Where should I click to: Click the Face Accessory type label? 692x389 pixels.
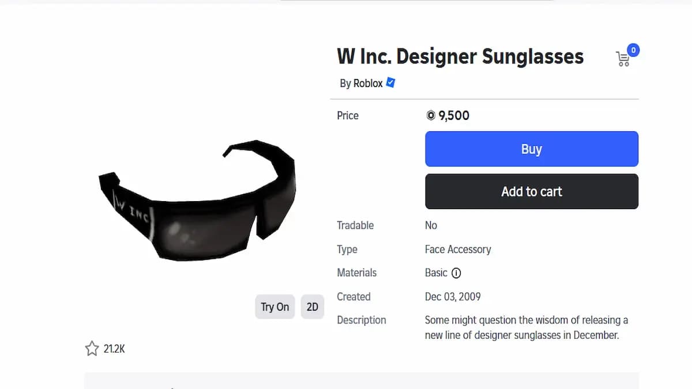(457, 249)
